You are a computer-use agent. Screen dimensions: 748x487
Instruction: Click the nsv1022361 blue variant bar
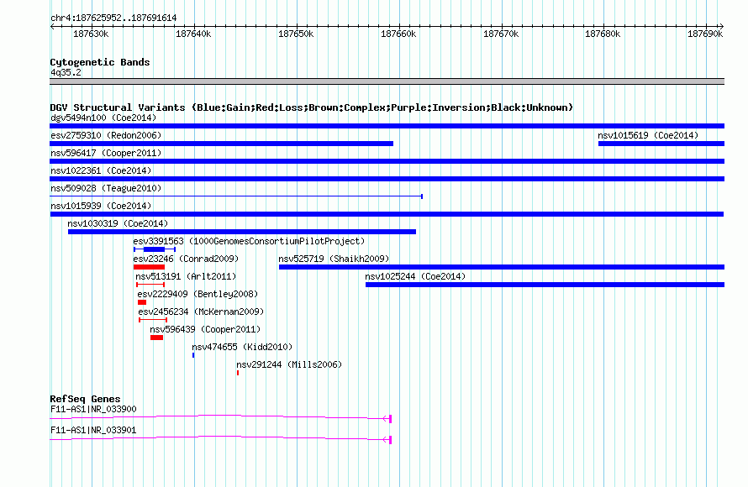click(x=387, y=179)
